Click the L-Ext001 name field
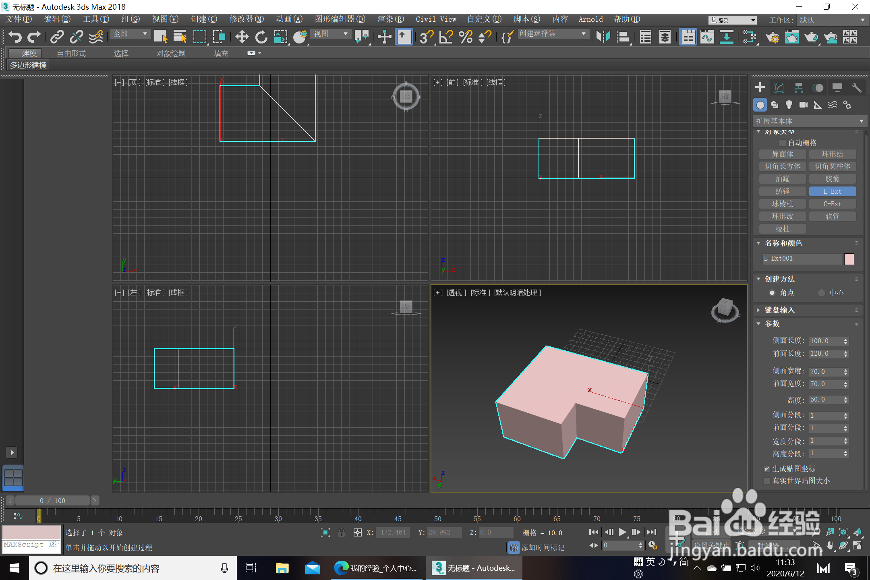 802,259
